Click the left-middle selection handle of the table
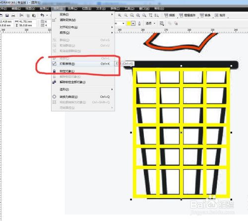 pos(131,133)
